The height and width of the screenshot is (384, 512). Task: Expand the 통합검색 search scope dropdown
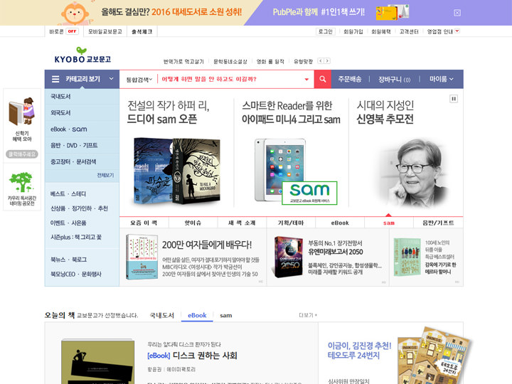[139, 80]
